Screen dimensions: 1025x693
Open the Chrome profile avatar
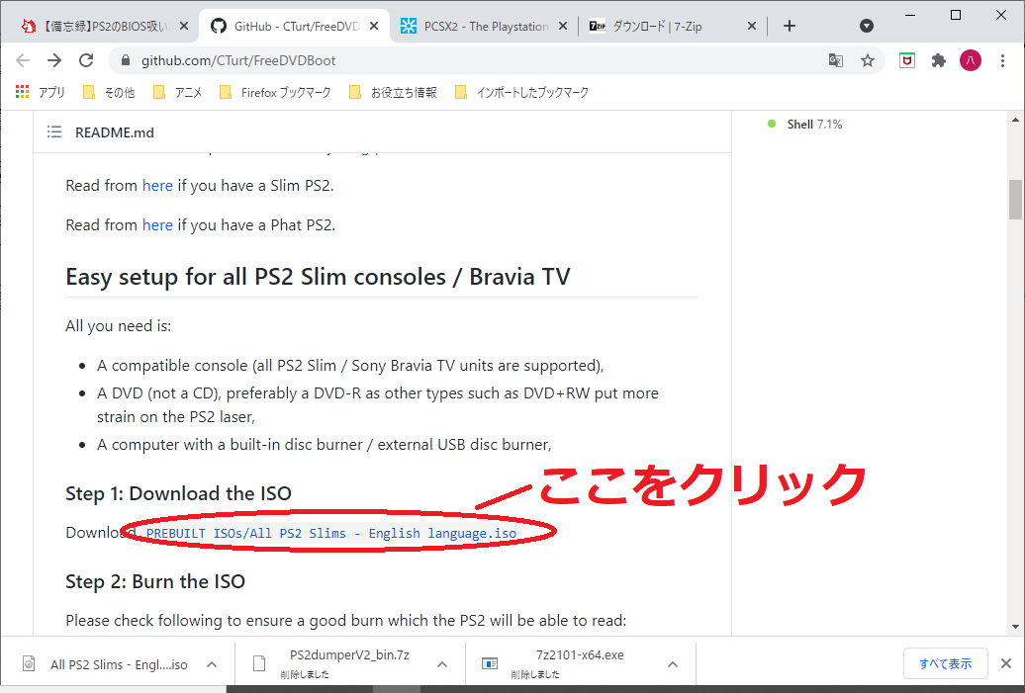(x=970, y=60)
